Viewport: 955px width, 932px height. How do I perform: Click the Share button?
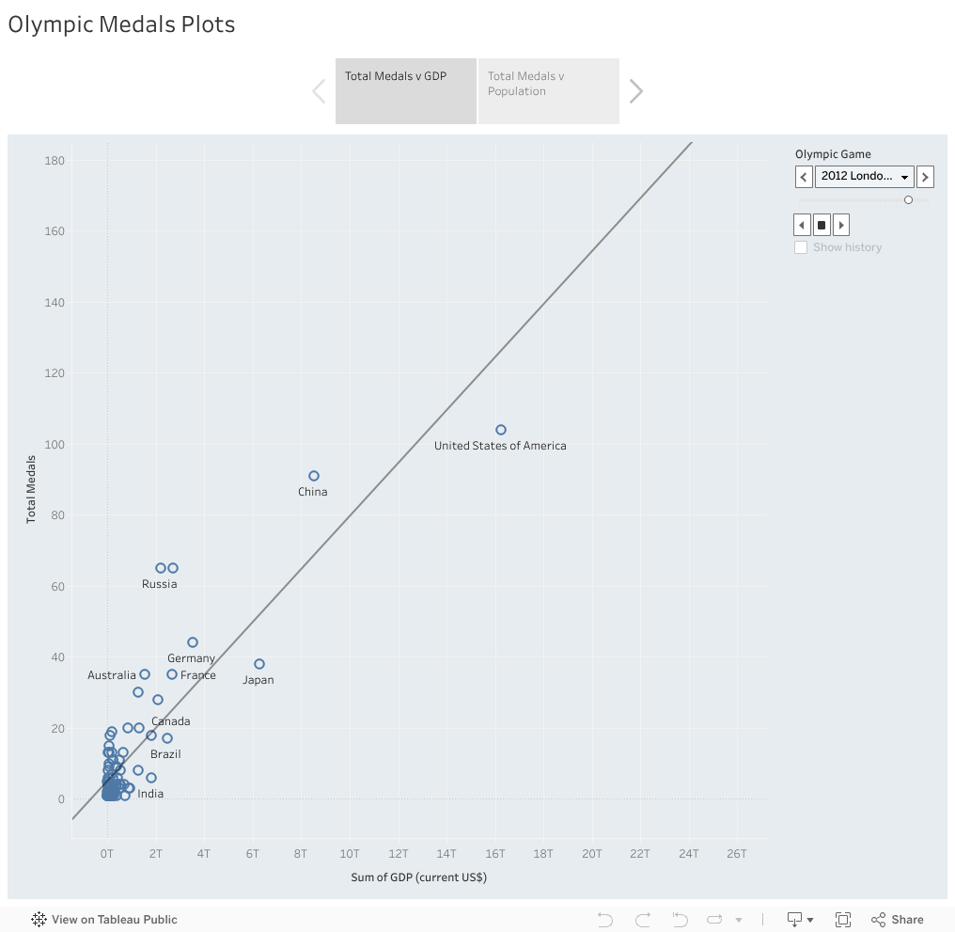click(898, 920)
